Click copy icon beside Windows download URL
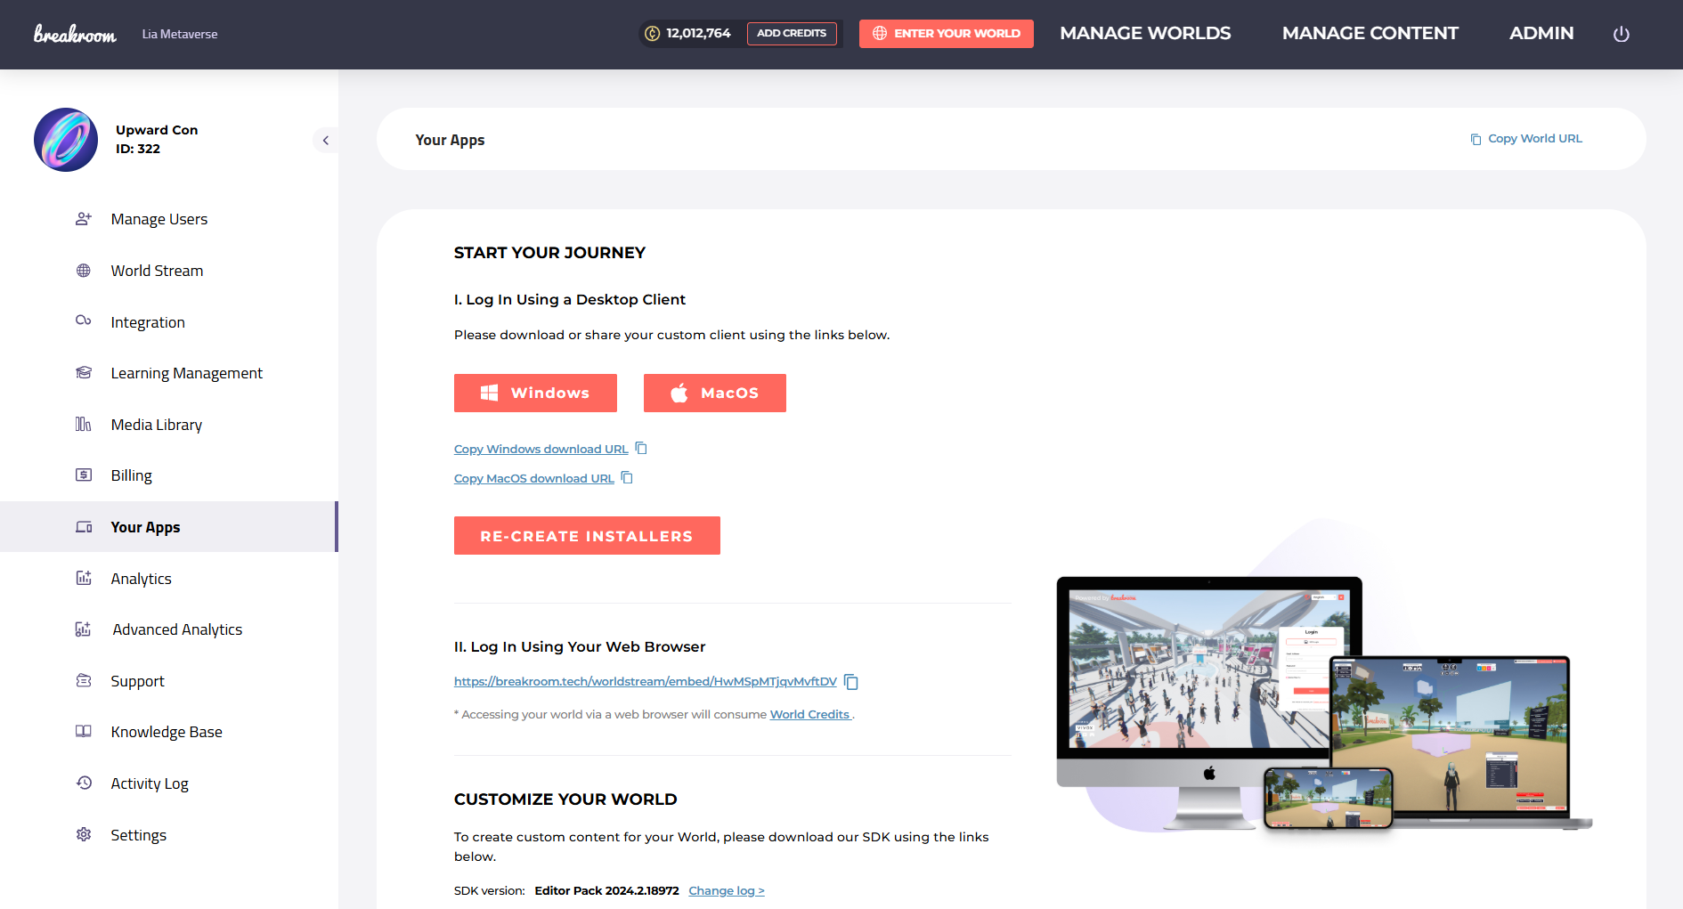The height and width of the screenshot is (909, 1683). tap(641, 448)
